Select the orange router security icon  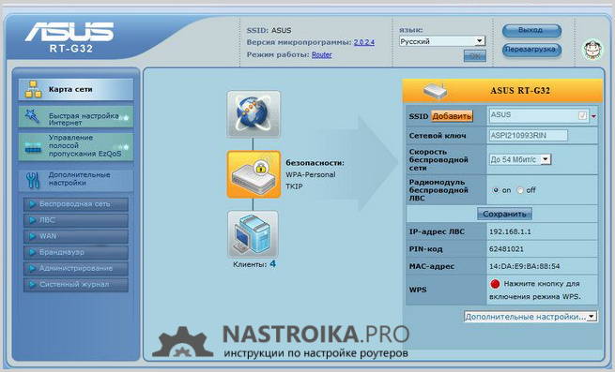[x=254, y=174]
